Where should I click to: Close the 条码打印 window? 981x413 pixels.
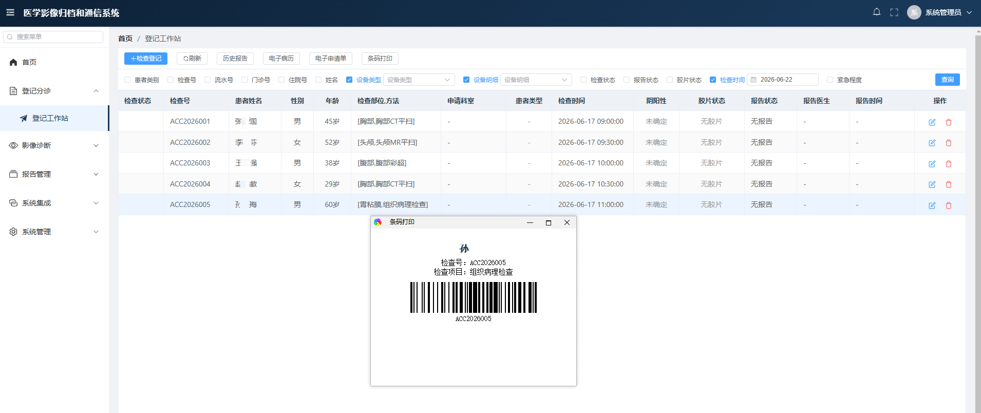[x=567, y=222]
